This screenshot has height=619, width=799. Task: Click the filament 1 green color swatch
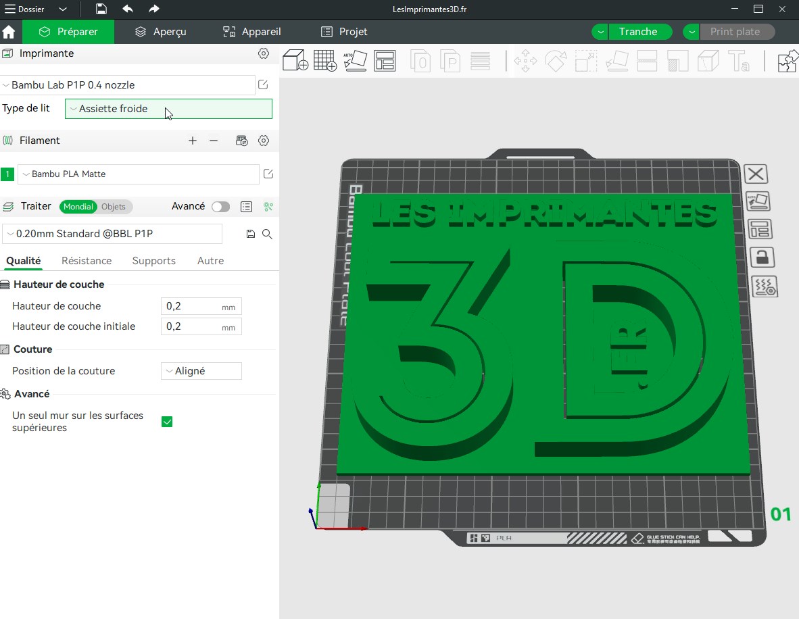pyautogui.click(x=7, y=174)
